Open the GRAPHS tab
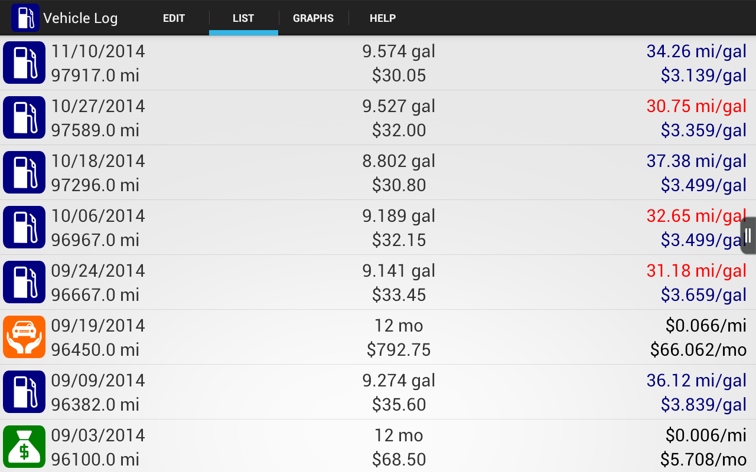Screen dimensions: 756x472 313,18
